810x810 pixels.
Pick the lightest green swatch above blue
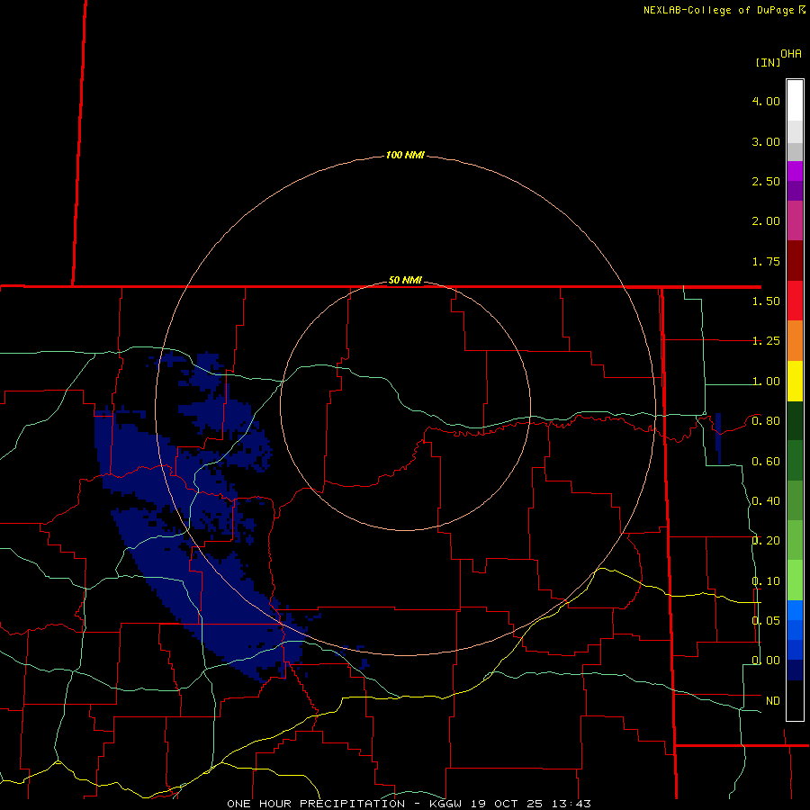tap(795, 580)
